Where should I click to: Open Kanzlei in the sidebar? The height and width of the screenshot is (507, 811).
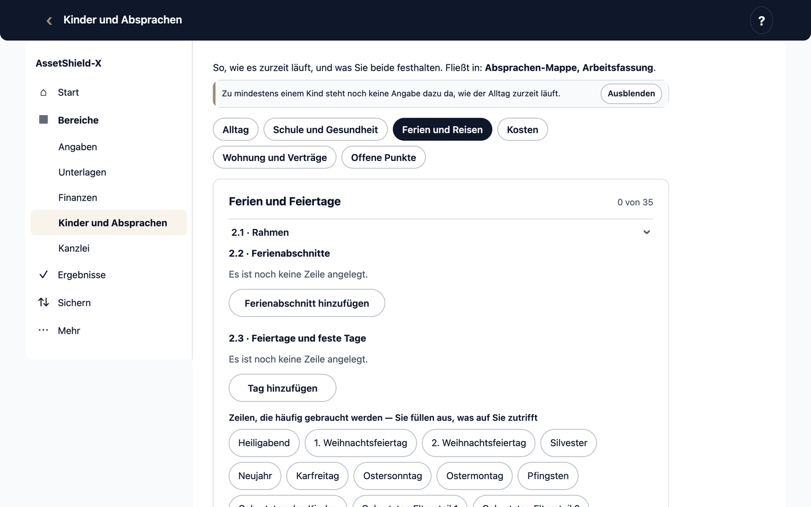(109, 249)
